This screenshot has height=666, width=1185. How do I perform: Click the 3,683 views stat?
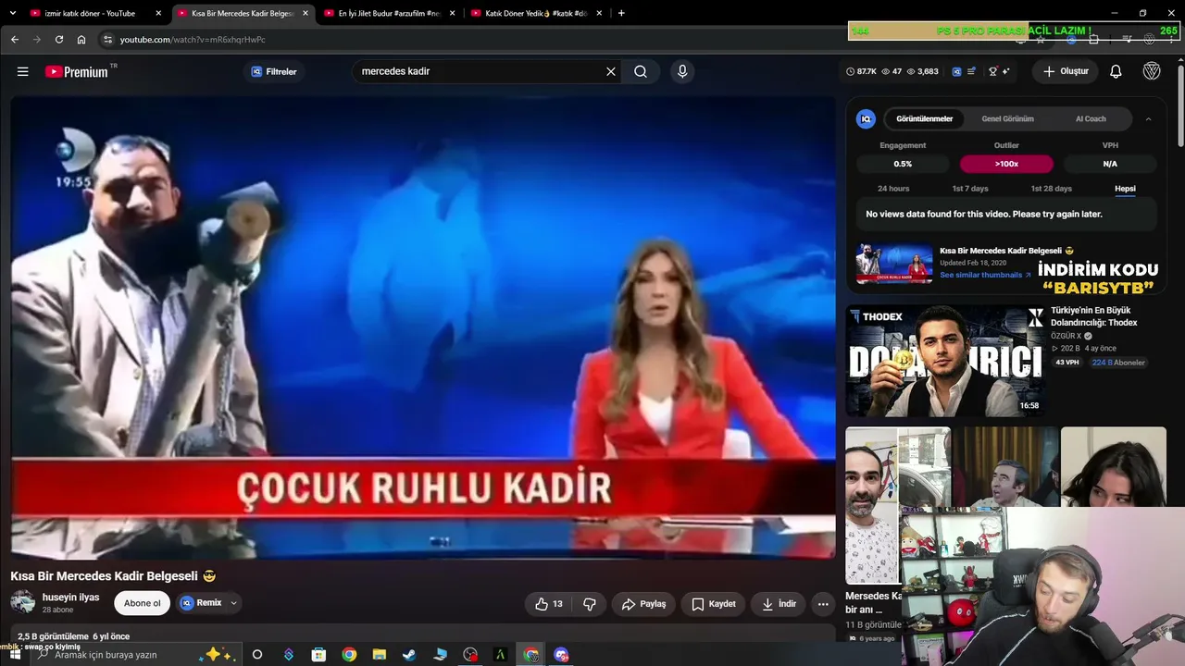[x=922, y=71]
